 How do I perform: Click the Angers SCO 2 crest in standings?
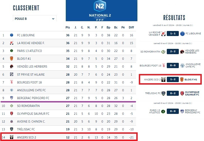coord(12,137)
